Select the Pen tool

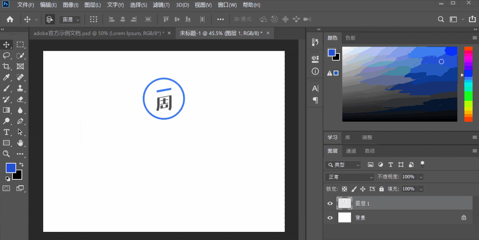(x=20, y=121)
